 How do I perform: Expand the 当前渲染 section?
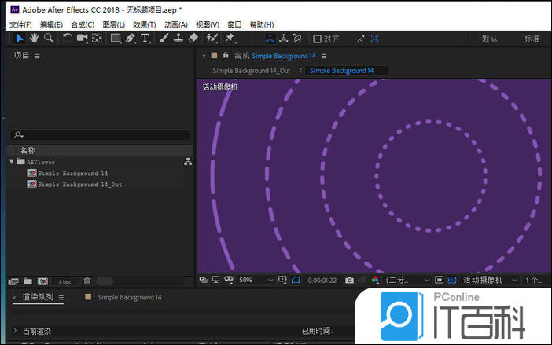click(x=15, y=332)
